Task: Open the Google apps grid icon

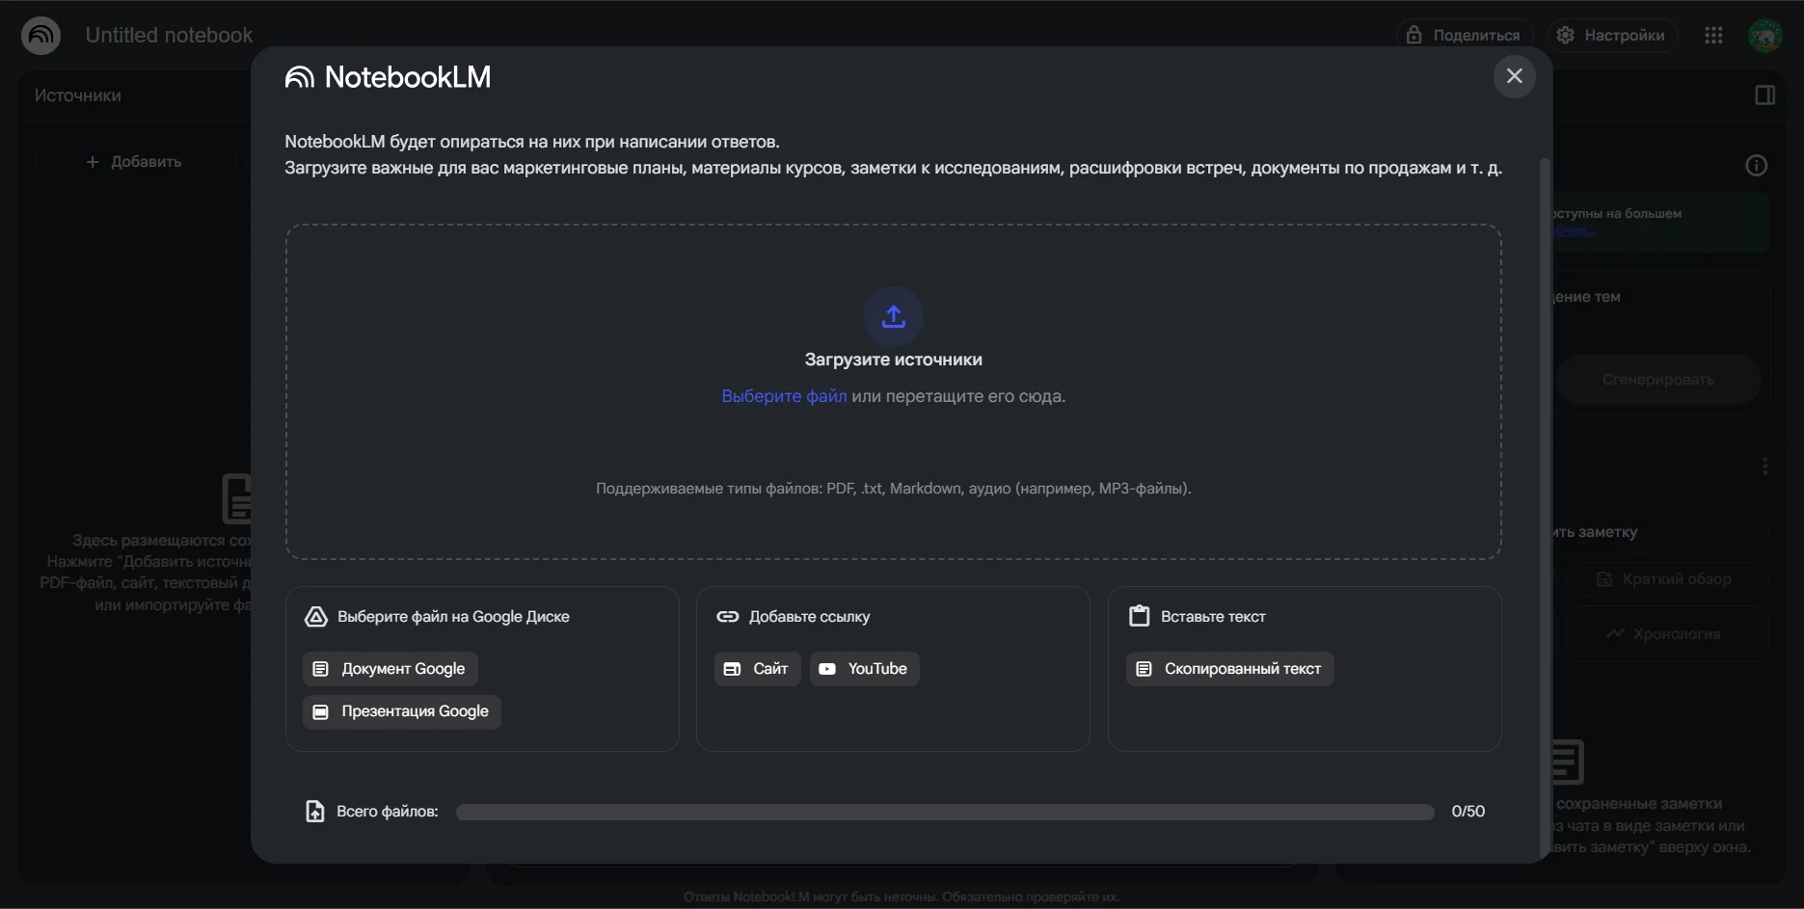Action: pyautogui.click(x=1713, y=36)
